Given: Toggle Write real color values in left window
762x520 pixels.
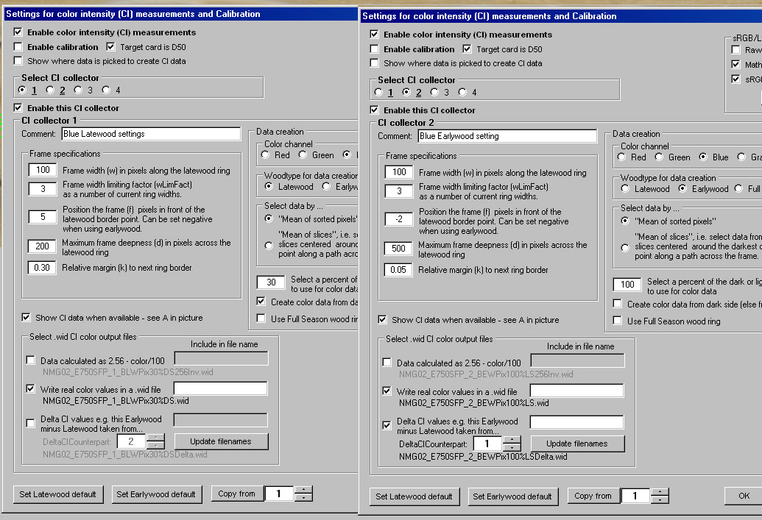Looking at the screenshot, I should 31,389.
